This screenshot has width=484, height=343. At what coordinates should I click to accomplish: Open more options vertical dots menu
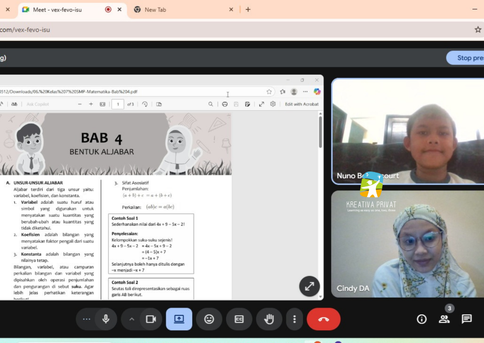coord(295,319)
